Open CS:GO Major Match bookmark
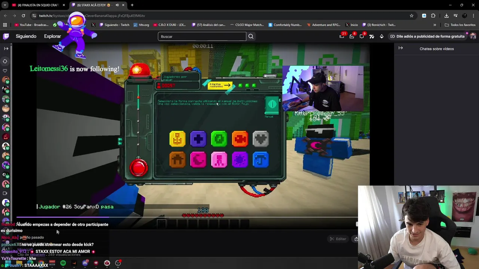 tap(246, 25)
